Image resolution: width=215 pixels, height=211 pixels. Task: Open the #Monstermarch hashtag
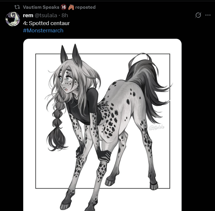[x=43, y=31]
